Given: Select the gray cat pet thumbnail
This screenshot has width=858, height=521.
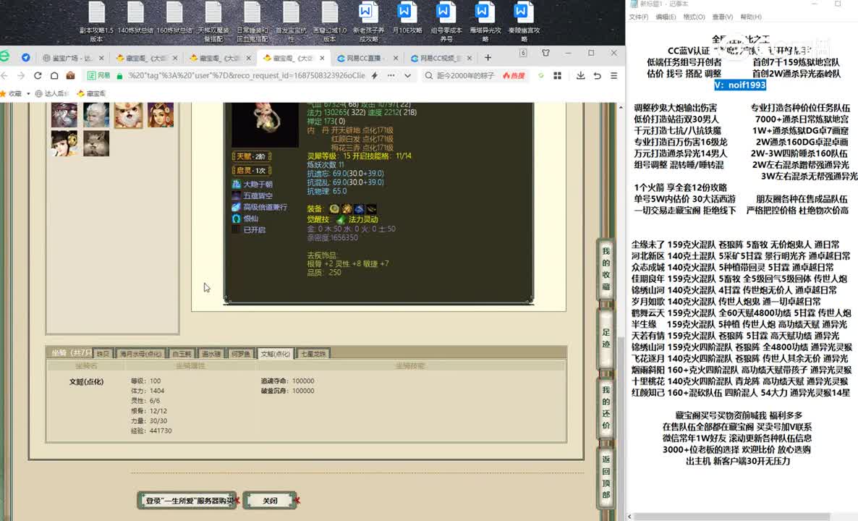Looking at the screenshot, I should coord(96,143).
